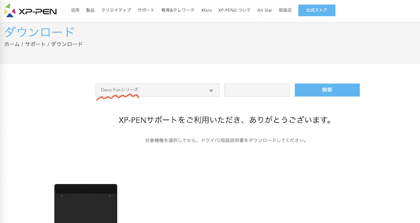Click the サポート breadcrumb link

(x=35, y=44)
